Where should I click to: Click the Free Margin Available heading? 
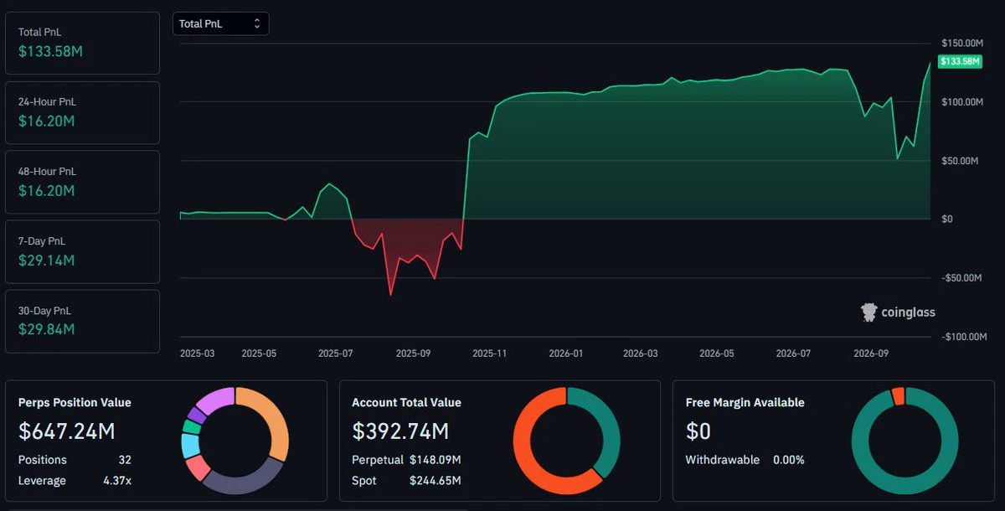coord(745,403)
